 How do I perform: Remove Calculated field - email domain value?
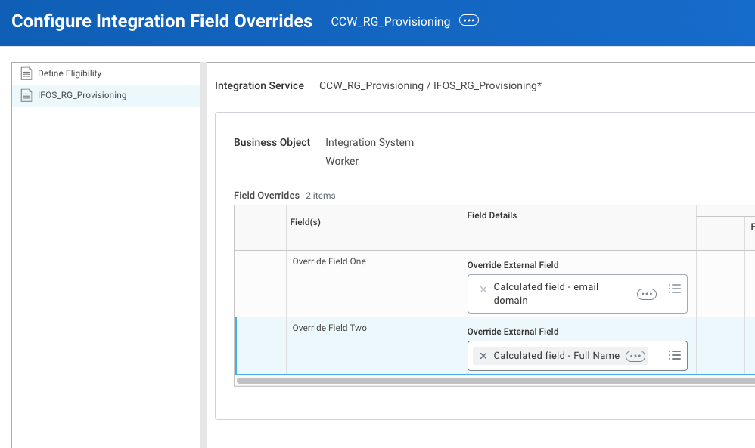pyautogui.click(x=483, y=289)
